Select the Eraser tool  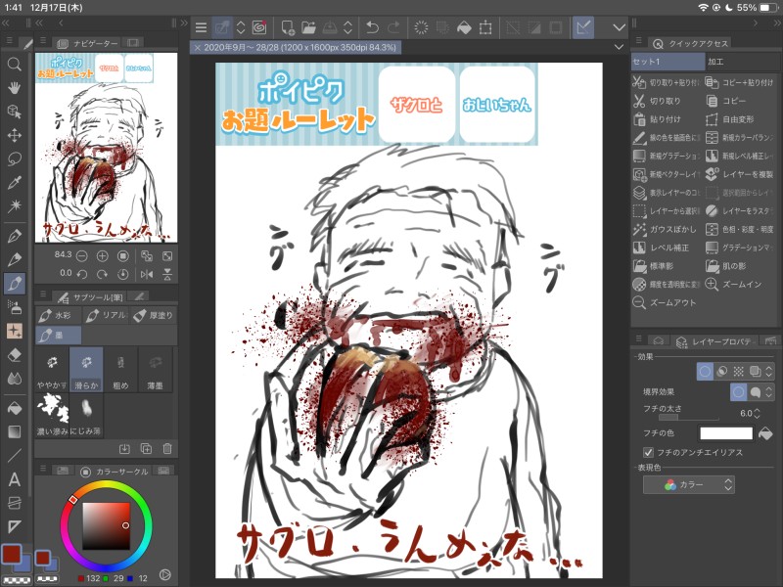pos(15,355)
